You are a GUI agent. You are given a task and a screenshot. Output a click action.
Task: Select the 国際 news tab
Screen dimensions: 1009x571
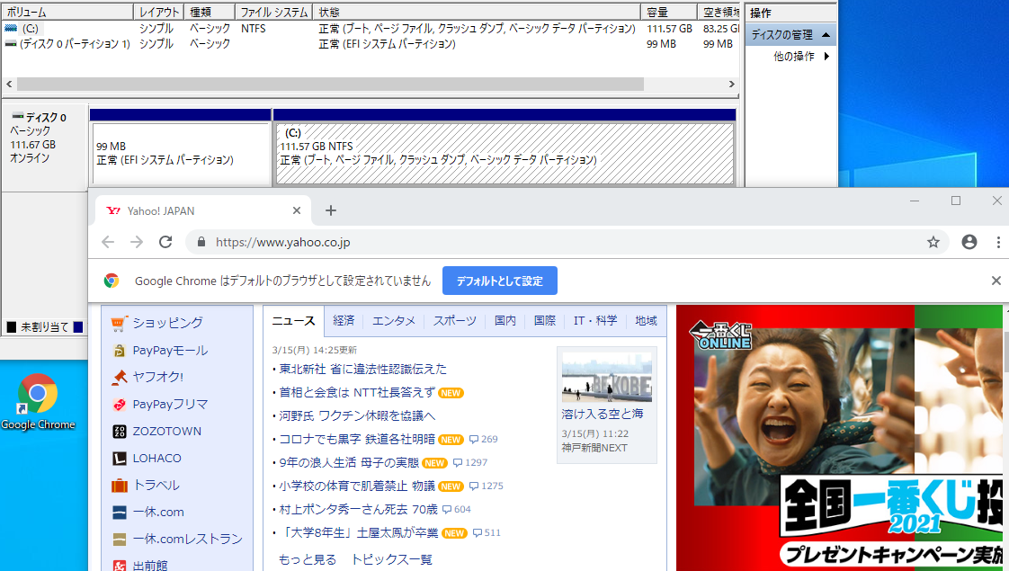(545, 321)
